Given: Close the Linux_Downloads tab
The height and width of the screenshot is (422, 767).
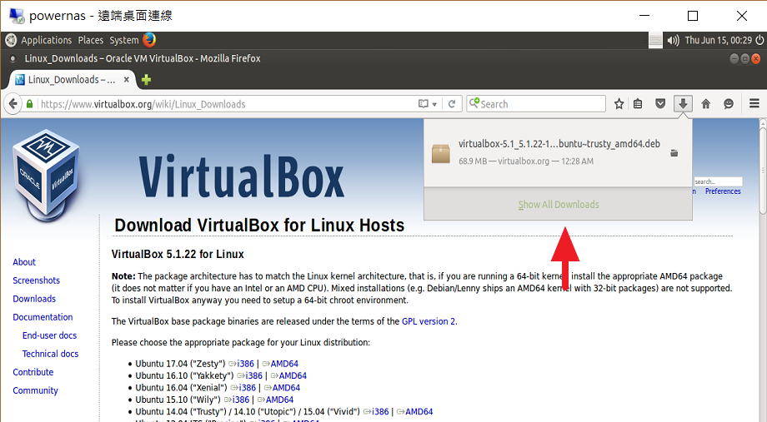Looking at the screenshot, I should pyautogui.click(x=126, y=79).
